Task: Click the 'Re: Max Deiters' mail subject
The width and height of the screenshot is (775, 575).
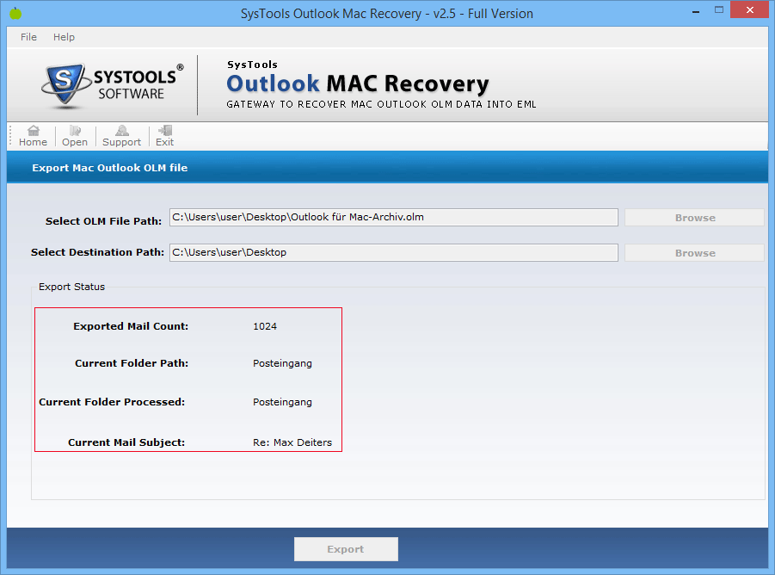Action: 292,442
